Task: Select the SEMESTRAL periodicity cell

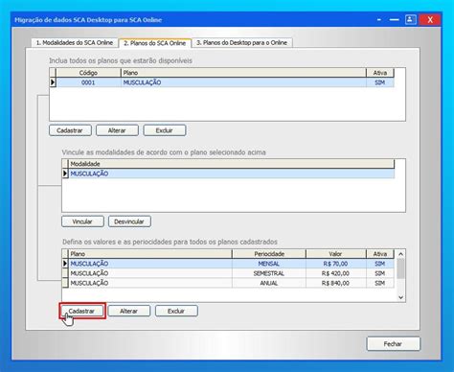Action: tap(269, 273)
